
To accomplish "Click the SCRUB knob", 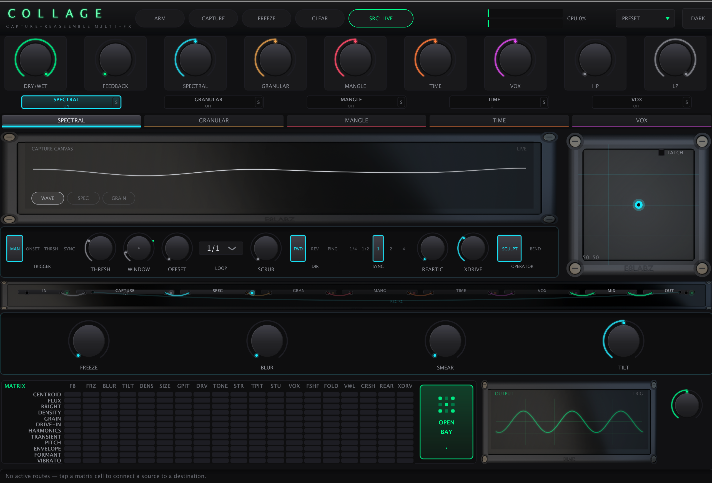I will [266, 249].
